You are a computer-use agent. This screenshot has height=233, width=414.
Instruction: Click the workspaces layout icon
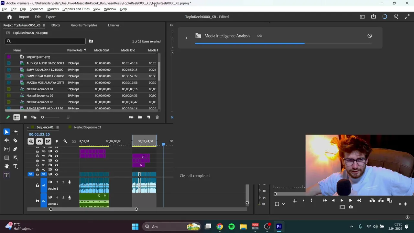[362, 17]
